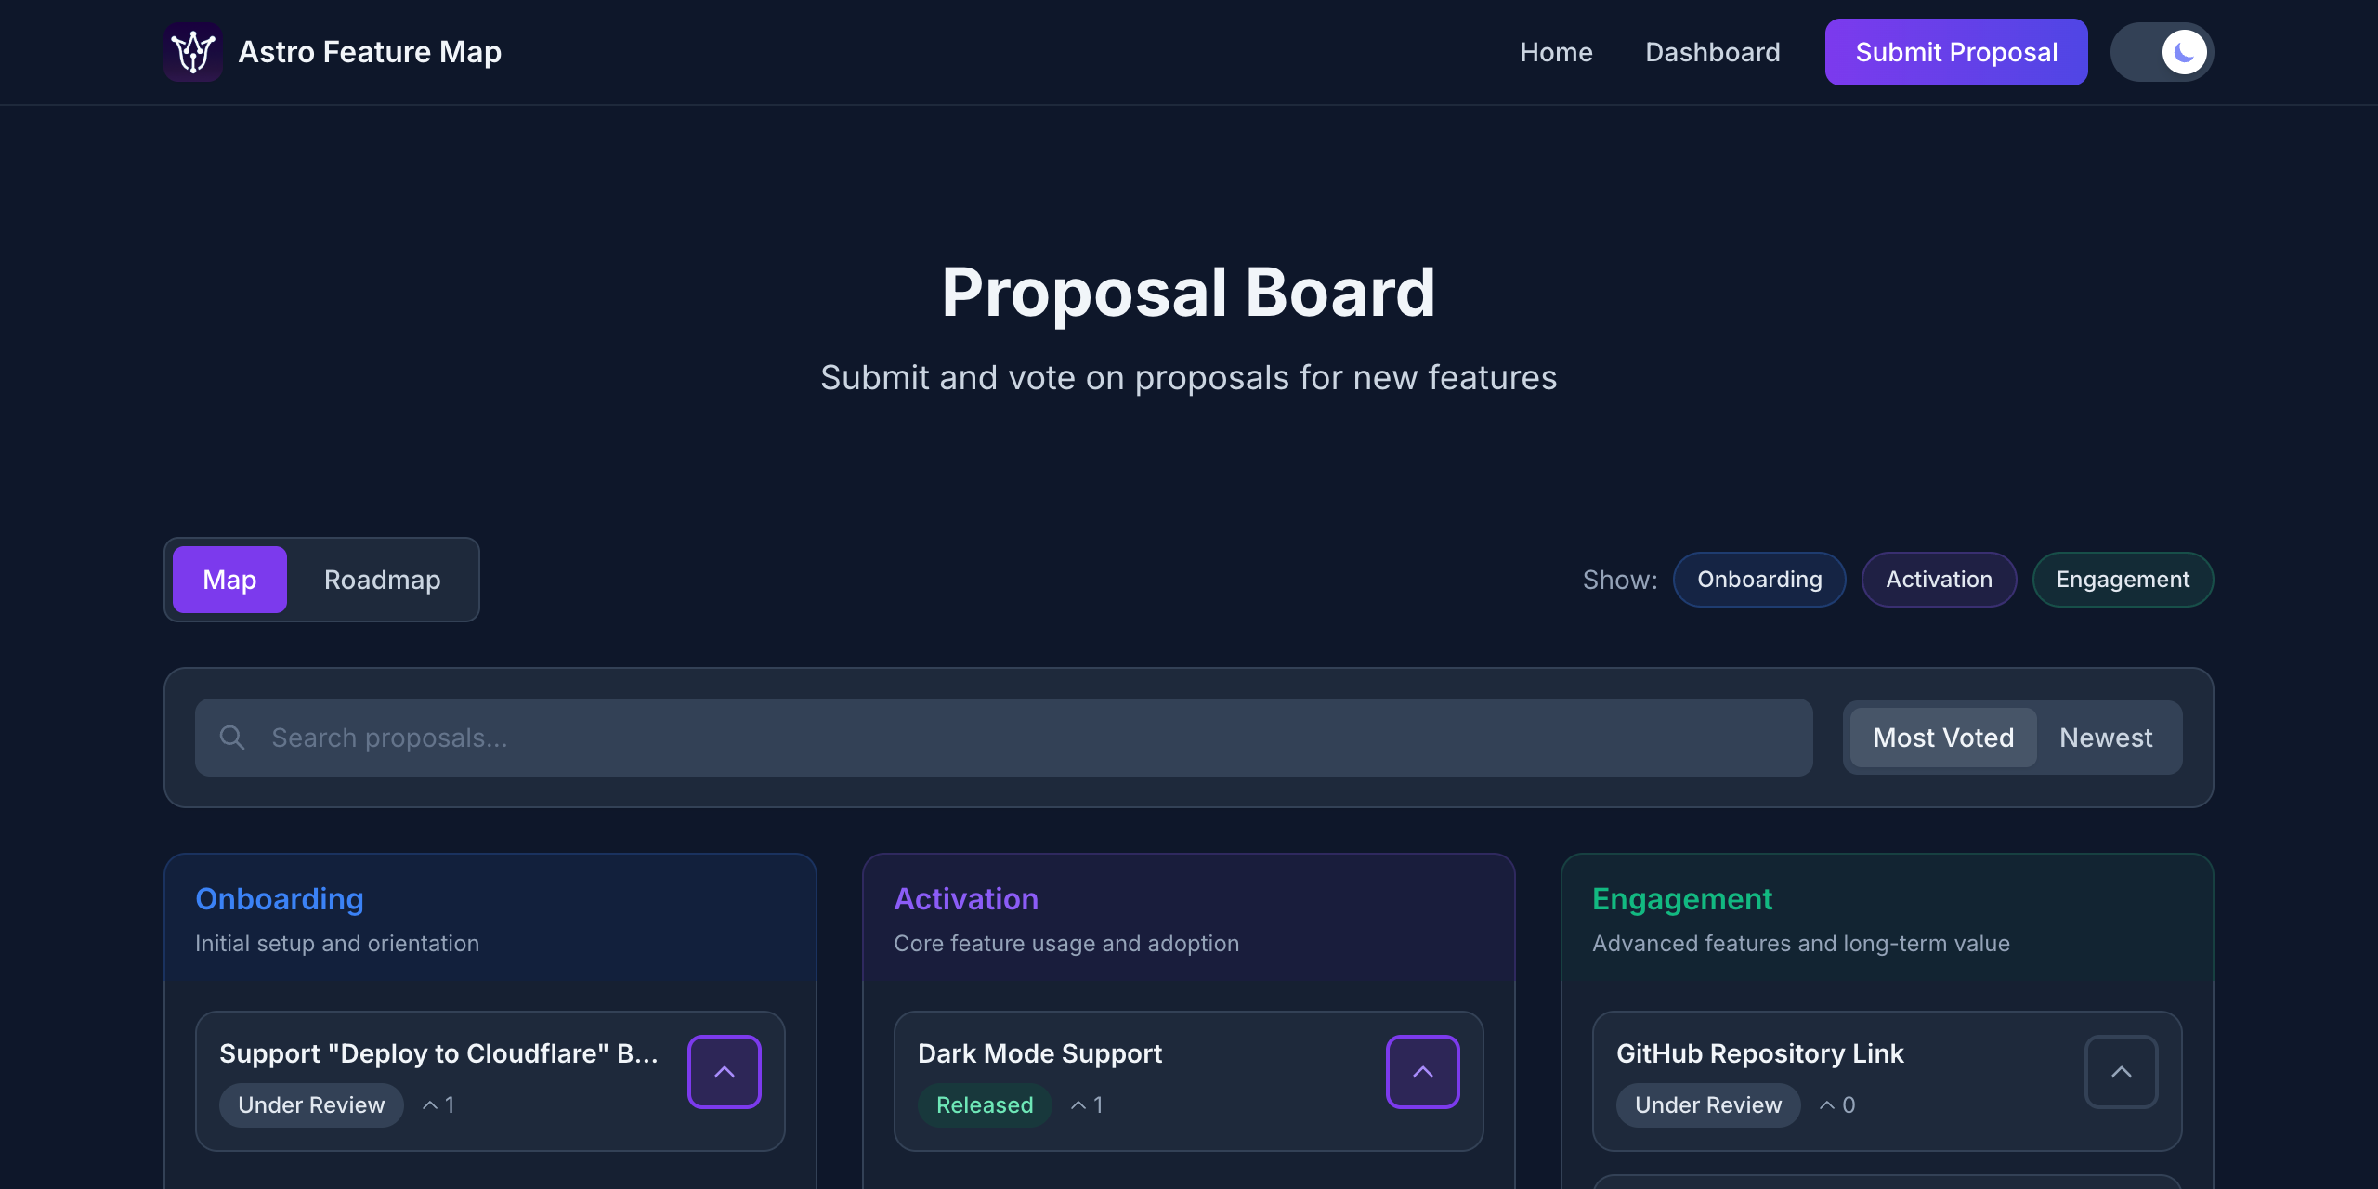The image size is (2378, 1189).
Task: Toggle the Activation filter chip
Action: click(x=1939, y=580)
